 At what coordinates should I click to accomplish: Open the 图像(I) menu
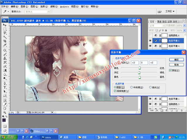click(x=25, y=6)
